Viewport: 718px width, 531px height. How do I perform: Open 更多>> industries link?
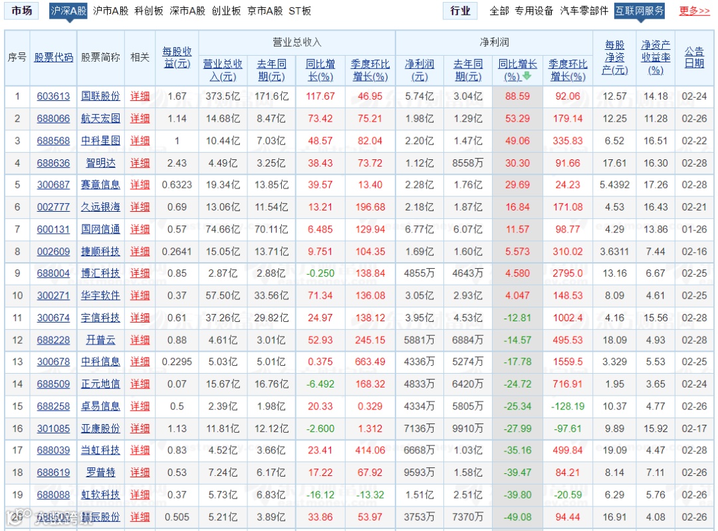[x=694, y=11]
